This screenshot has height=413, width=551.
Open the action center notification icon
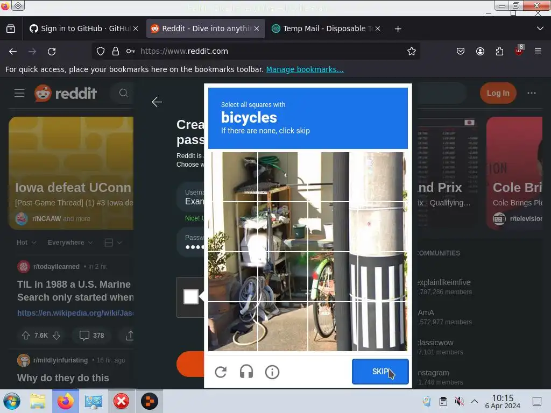tap(537, 401)
